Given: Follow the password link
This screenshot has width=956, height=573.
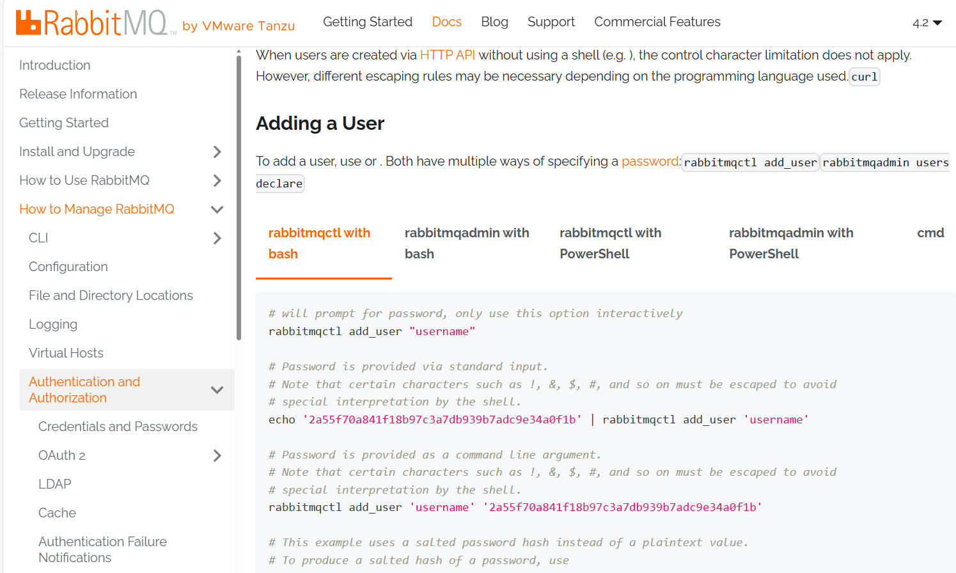Looking at the screenshot, I should [650, 161].
